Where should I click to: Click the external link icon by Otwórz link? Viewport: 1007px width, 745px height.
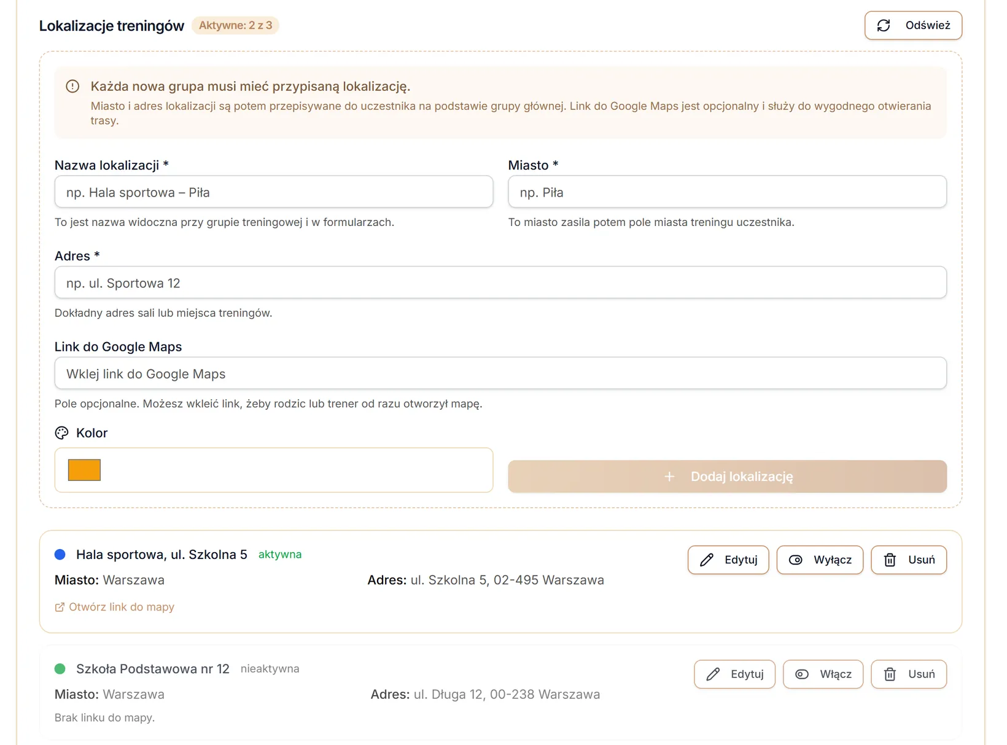point(60,607)
